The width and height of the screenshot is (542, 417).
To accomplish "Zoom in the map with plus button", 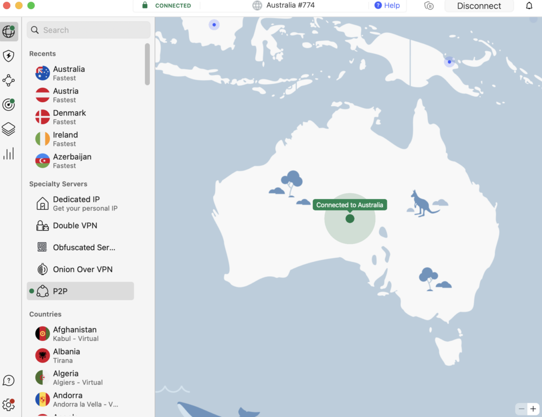I will pyautogui.click(x=534, y=409).
